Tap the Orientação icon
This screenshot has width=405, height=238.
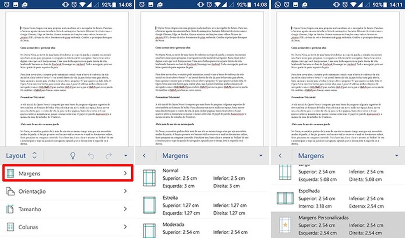coord(9,191)
